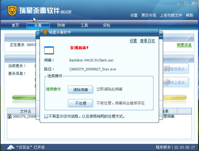Click 上报可疑文件 in the header
This screenshot has height=151, width=199.
pyautogui.click(x=171, y=15)
